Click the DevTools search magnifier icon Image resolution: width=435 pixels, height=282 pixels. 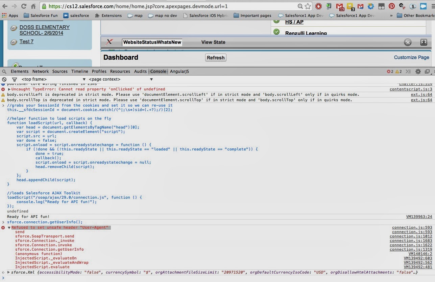(4, 72)
